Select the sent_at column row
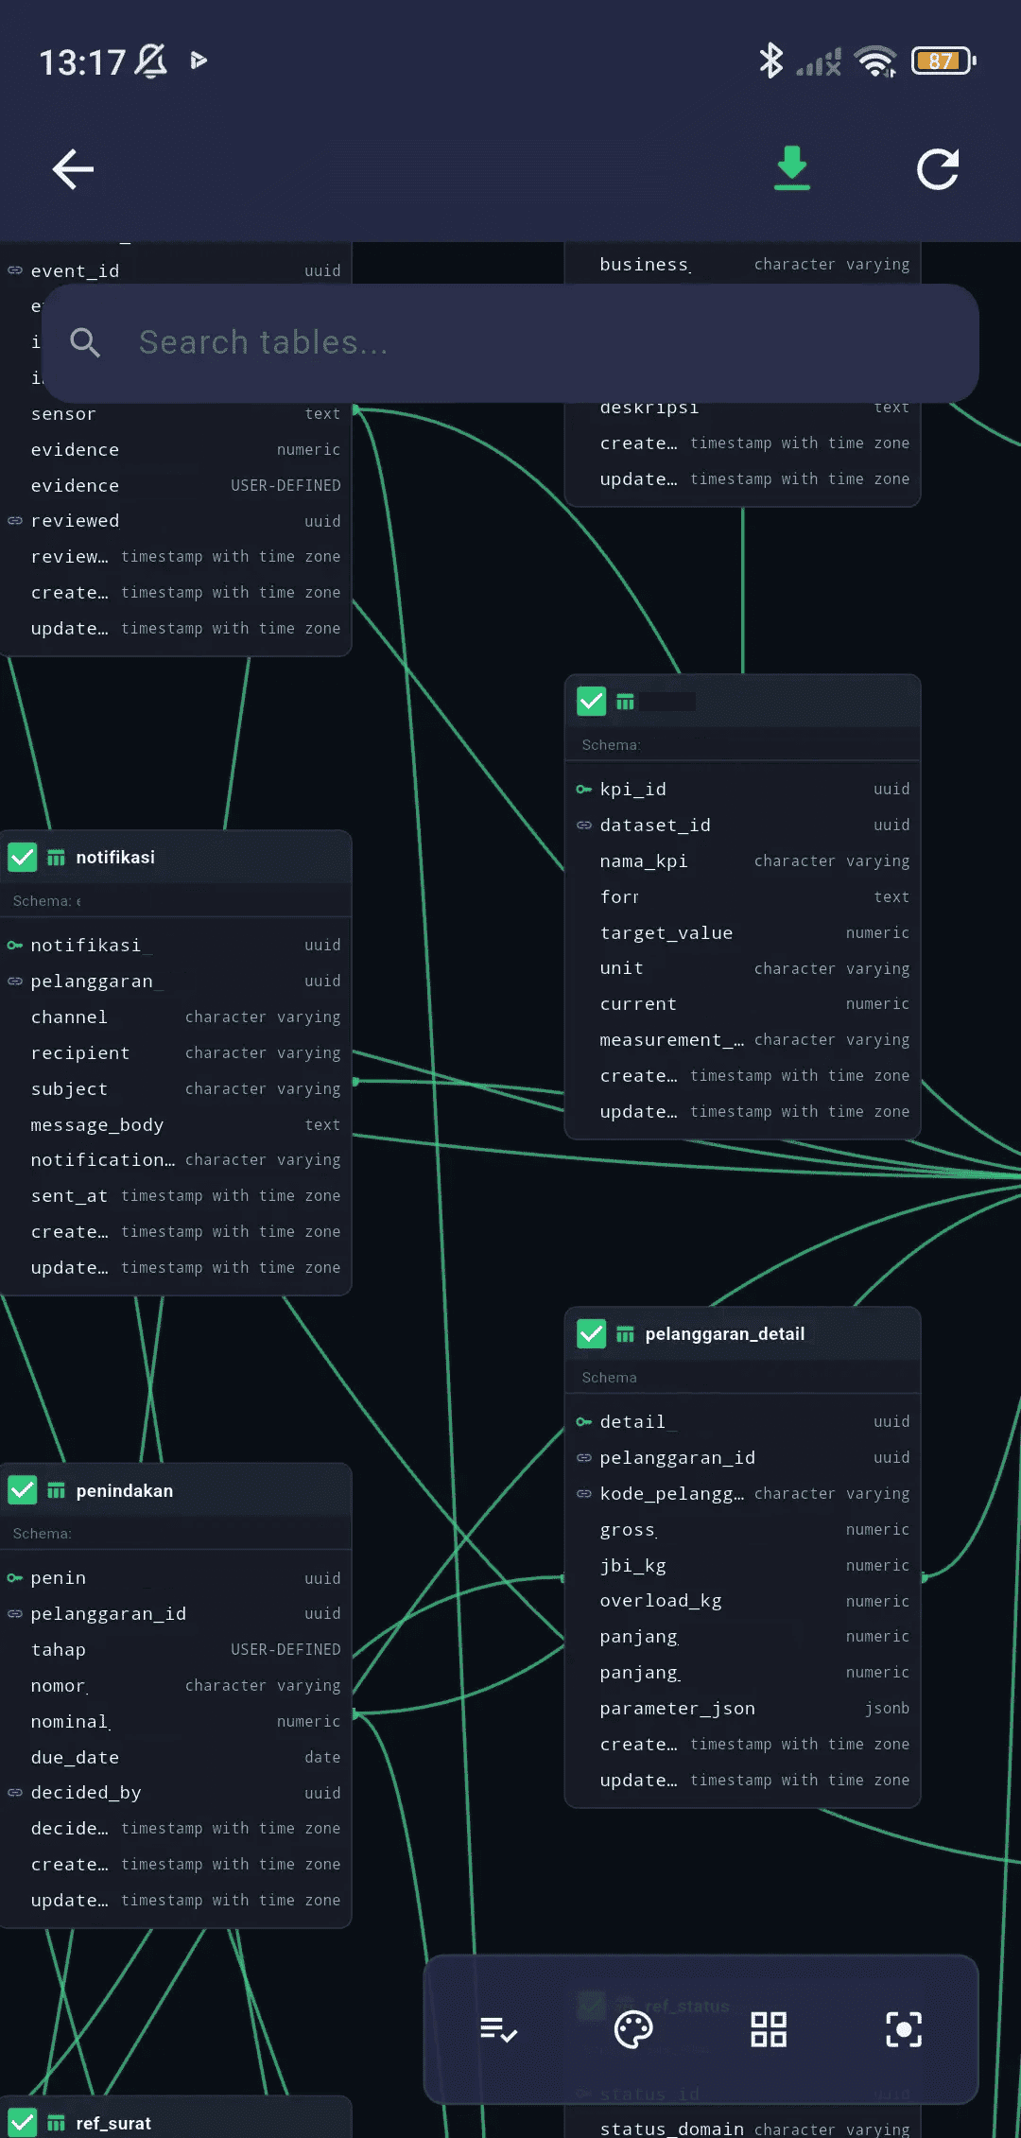Image resolution: width=1021 pixels, height=2138 pixels. tap(176, 1196)
